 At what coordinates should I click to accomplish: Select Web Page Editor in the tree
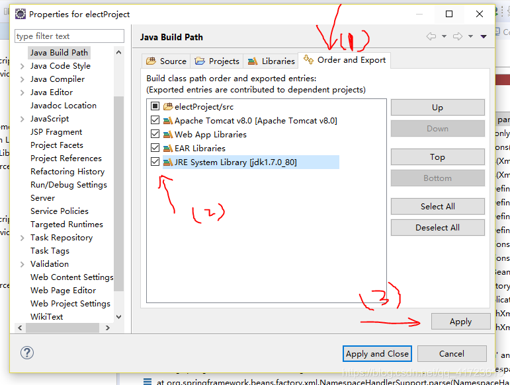(63, 290)
